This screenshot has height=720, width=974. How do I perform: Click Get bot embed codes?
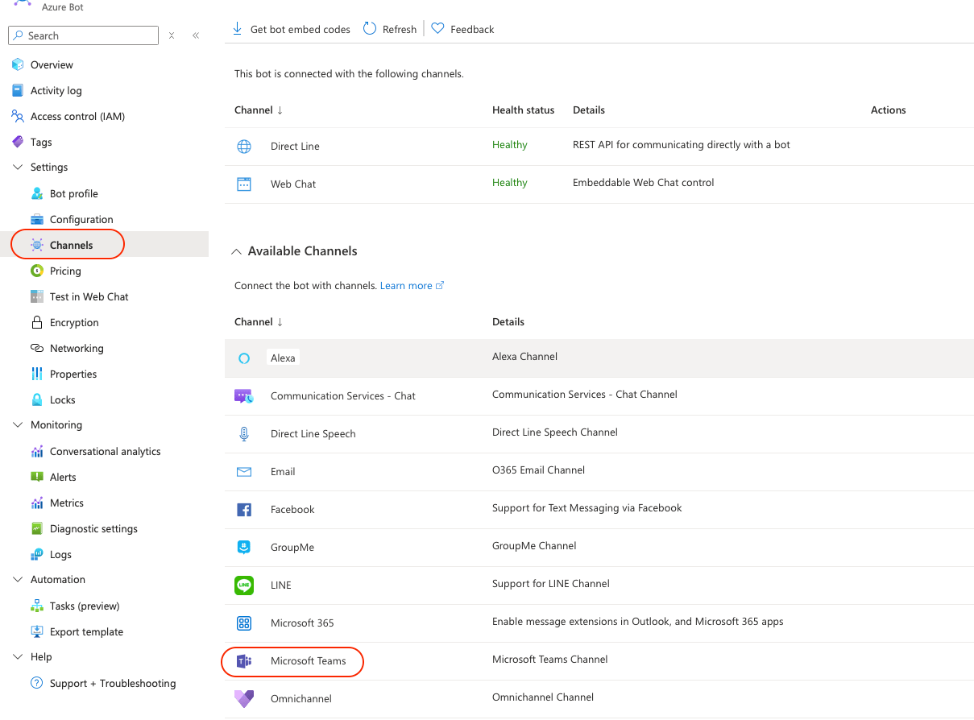[x=291, y=29]
